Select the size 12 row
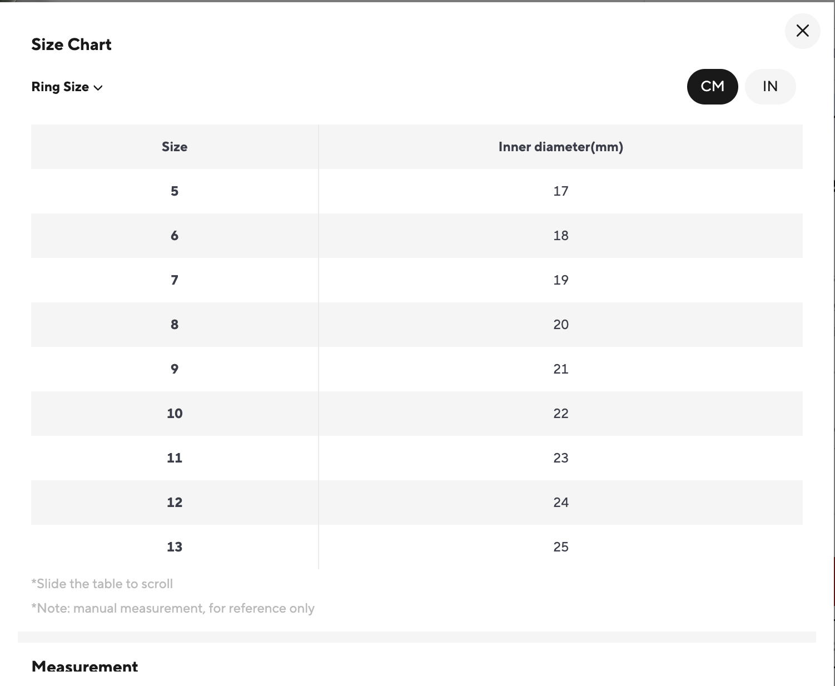The height and width of the screenshot is (686, 835). [175, 503]
